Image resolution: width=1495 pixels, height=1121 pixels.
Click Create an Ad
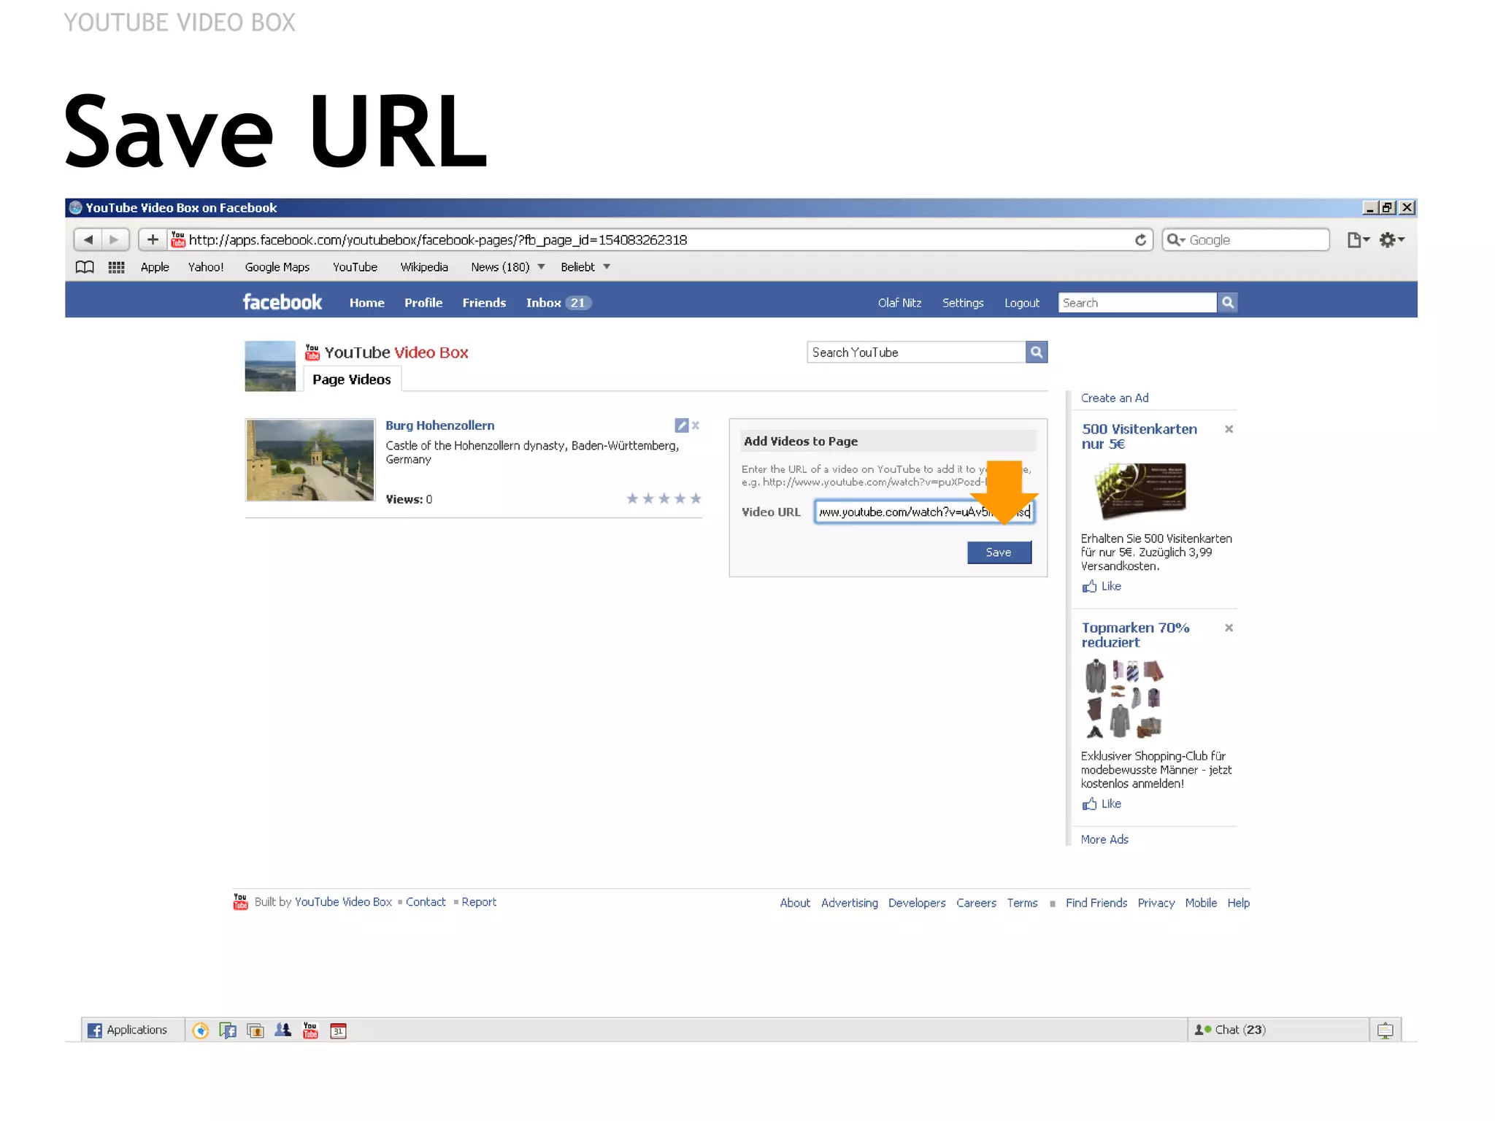(1115, 398)
